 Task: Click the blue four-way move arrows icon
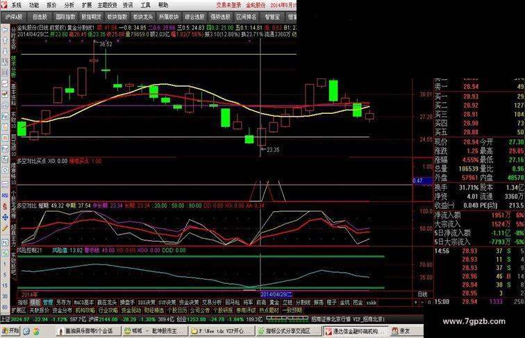pos(5,217)
